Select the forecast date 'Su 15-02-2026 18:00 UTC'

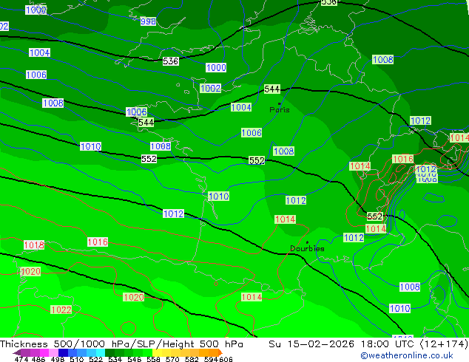point(343,344)
